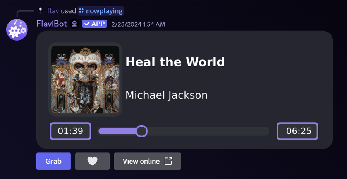Click the Dangerous album cover thumbnail
This screenshot has width=347, height=179.
click(85, 79)
